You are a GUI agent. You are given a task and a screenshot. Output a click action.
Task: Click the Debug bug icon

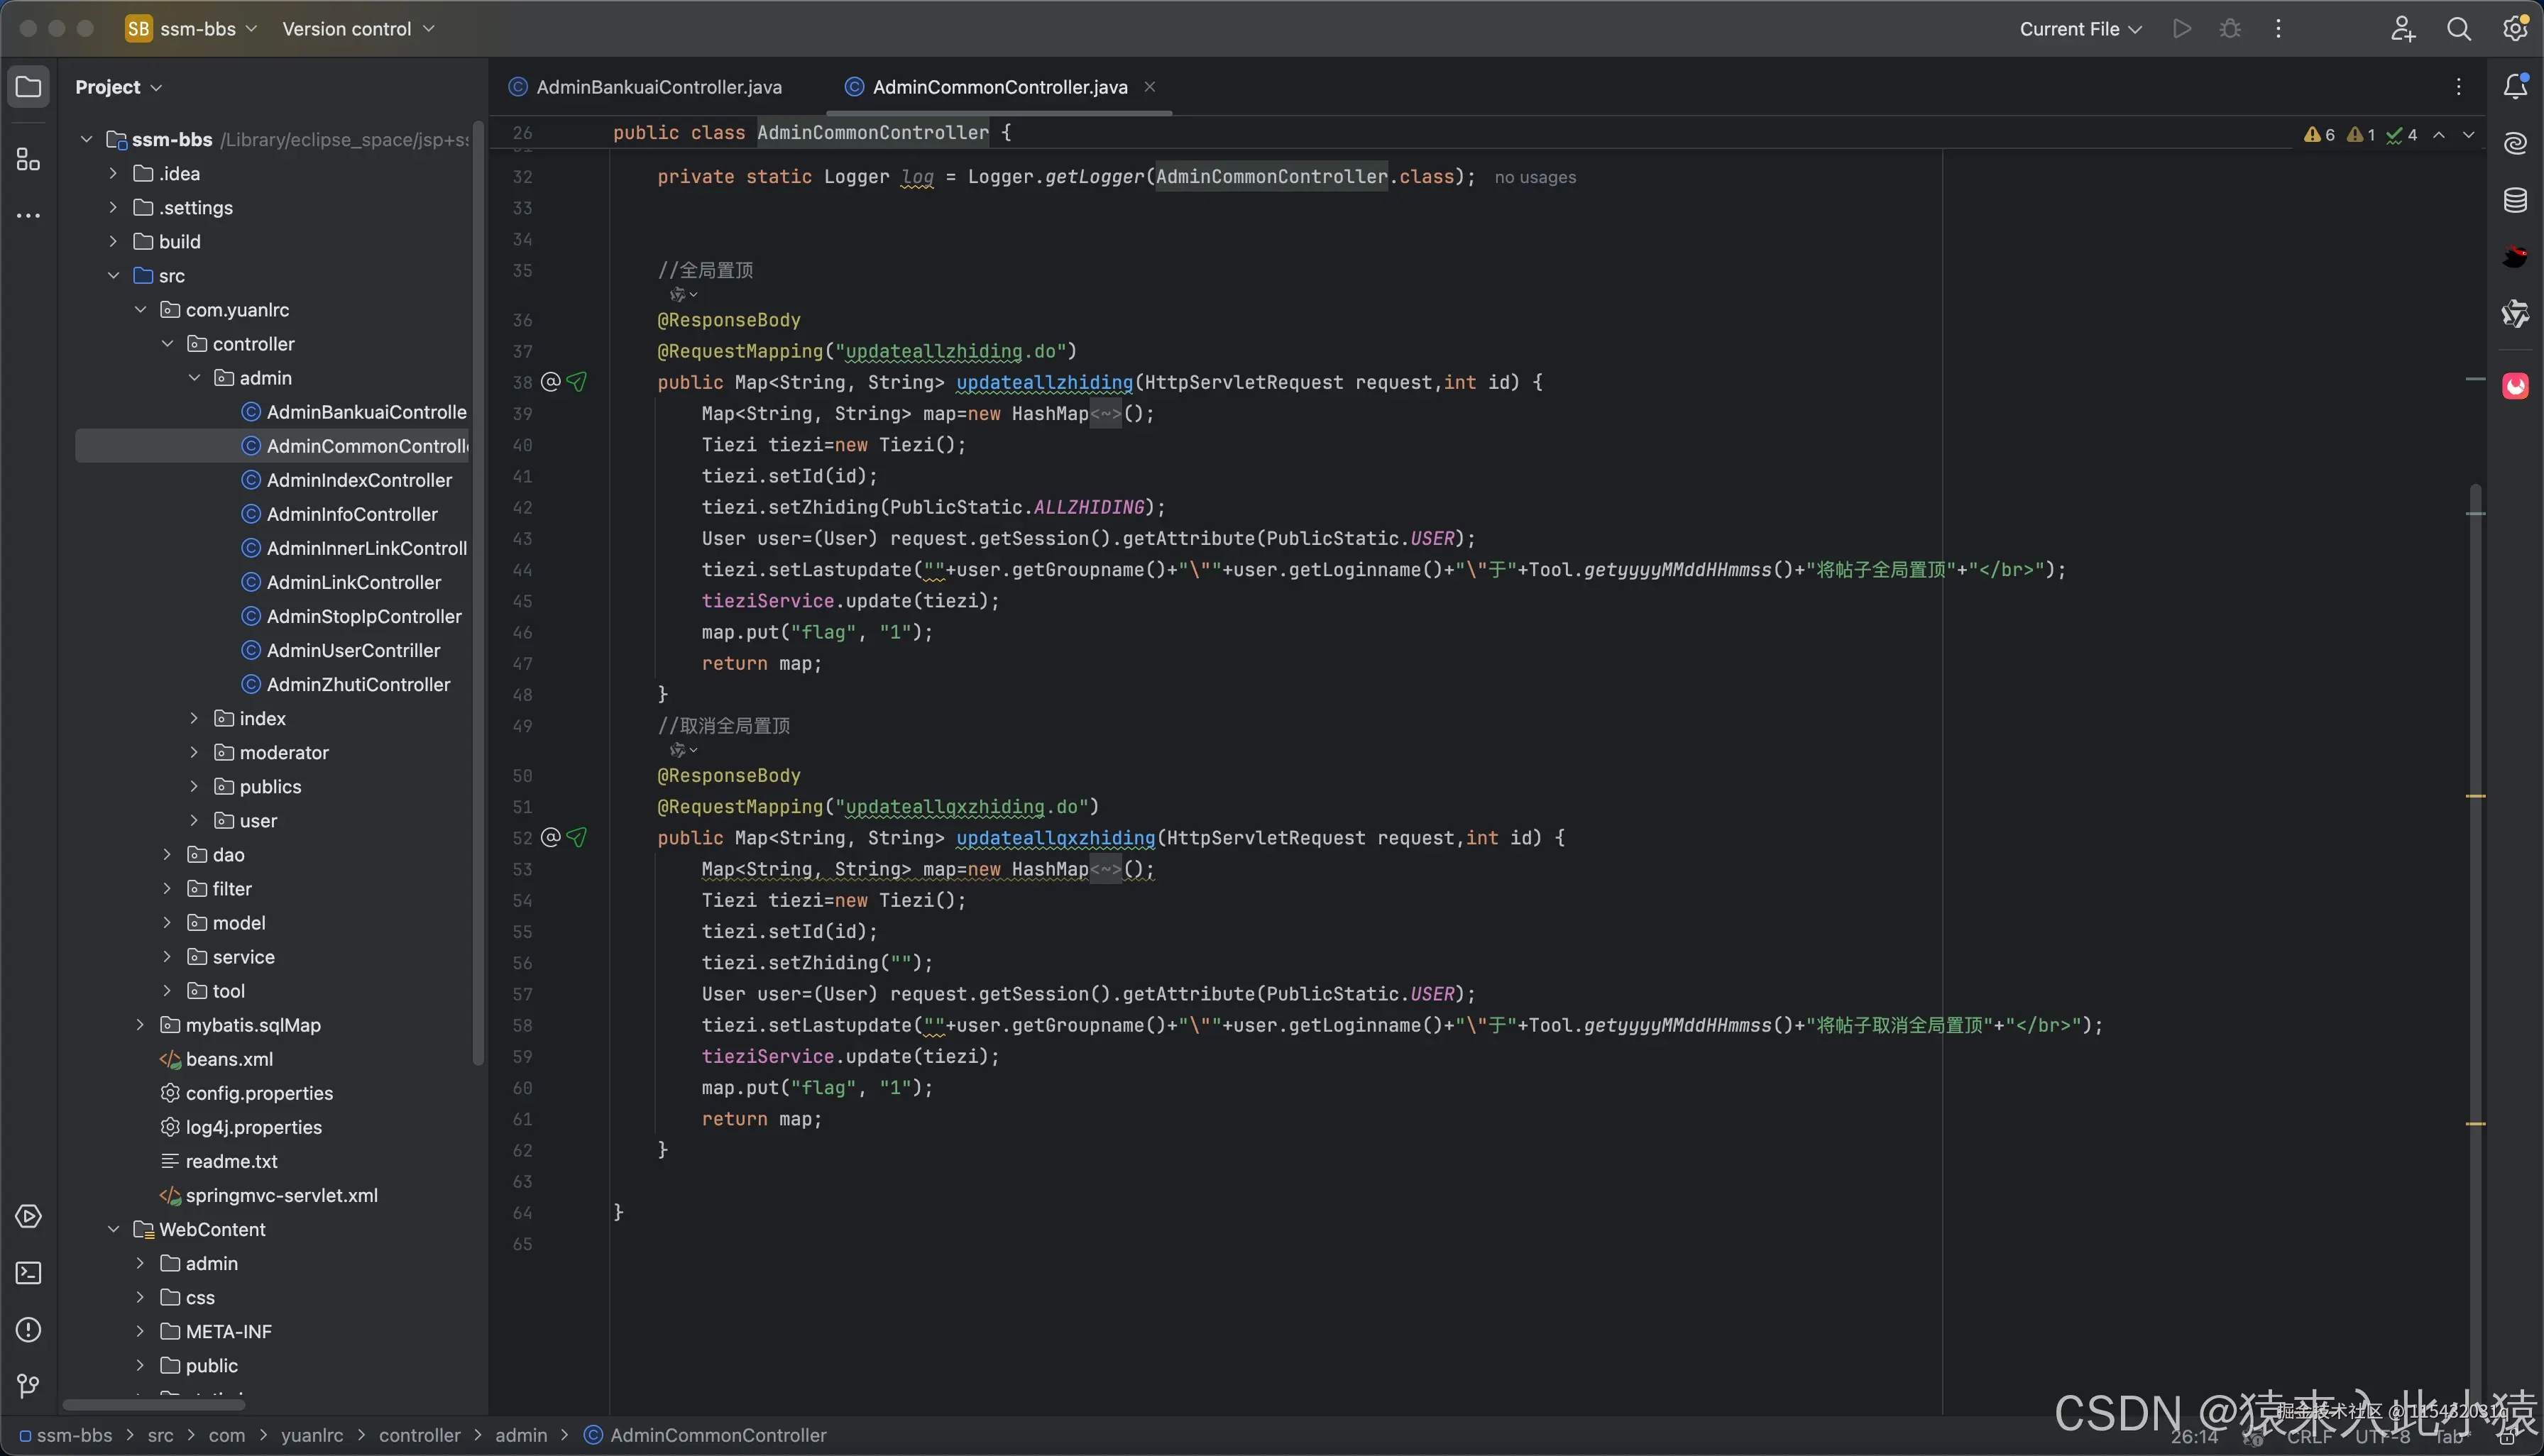coord(2230,29)
